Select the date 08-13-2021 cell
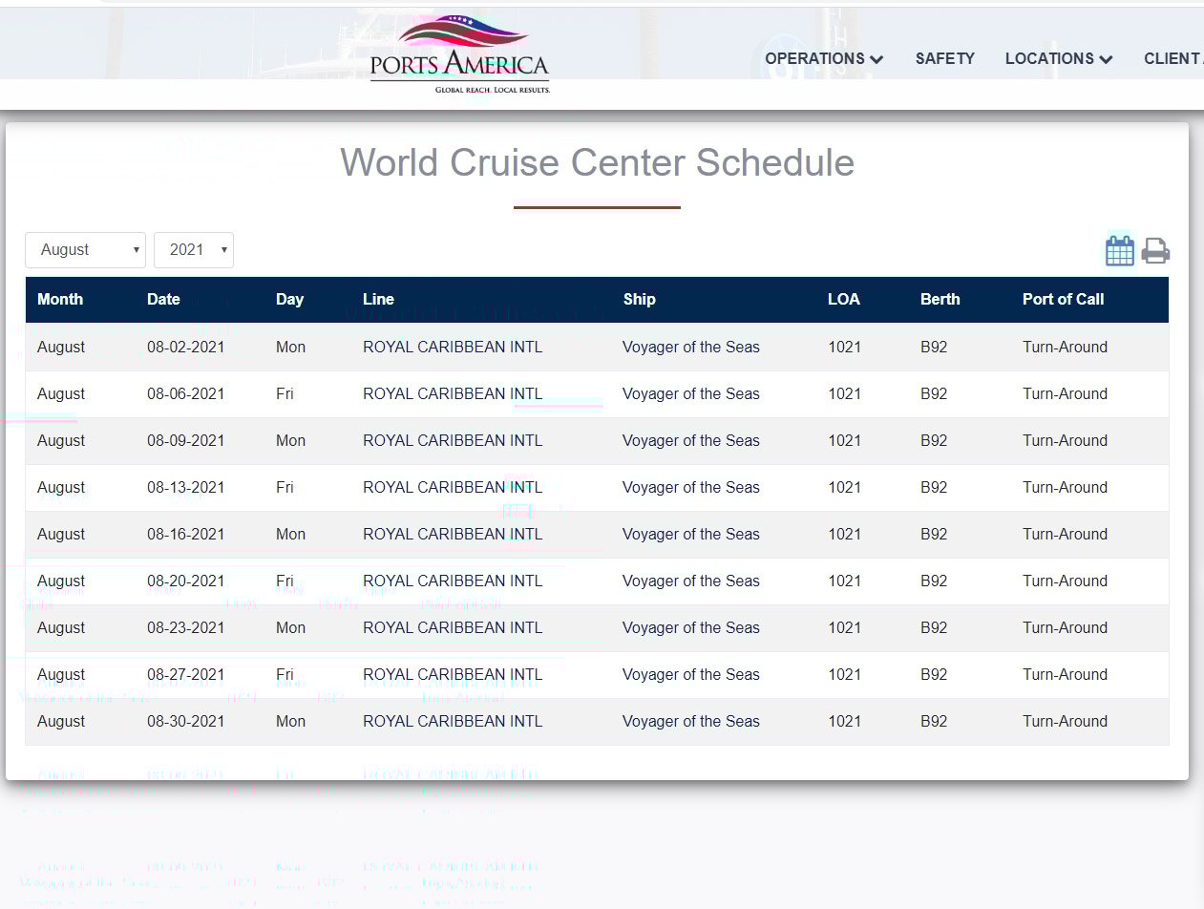The image size is (1204, 909). point(186,487)
